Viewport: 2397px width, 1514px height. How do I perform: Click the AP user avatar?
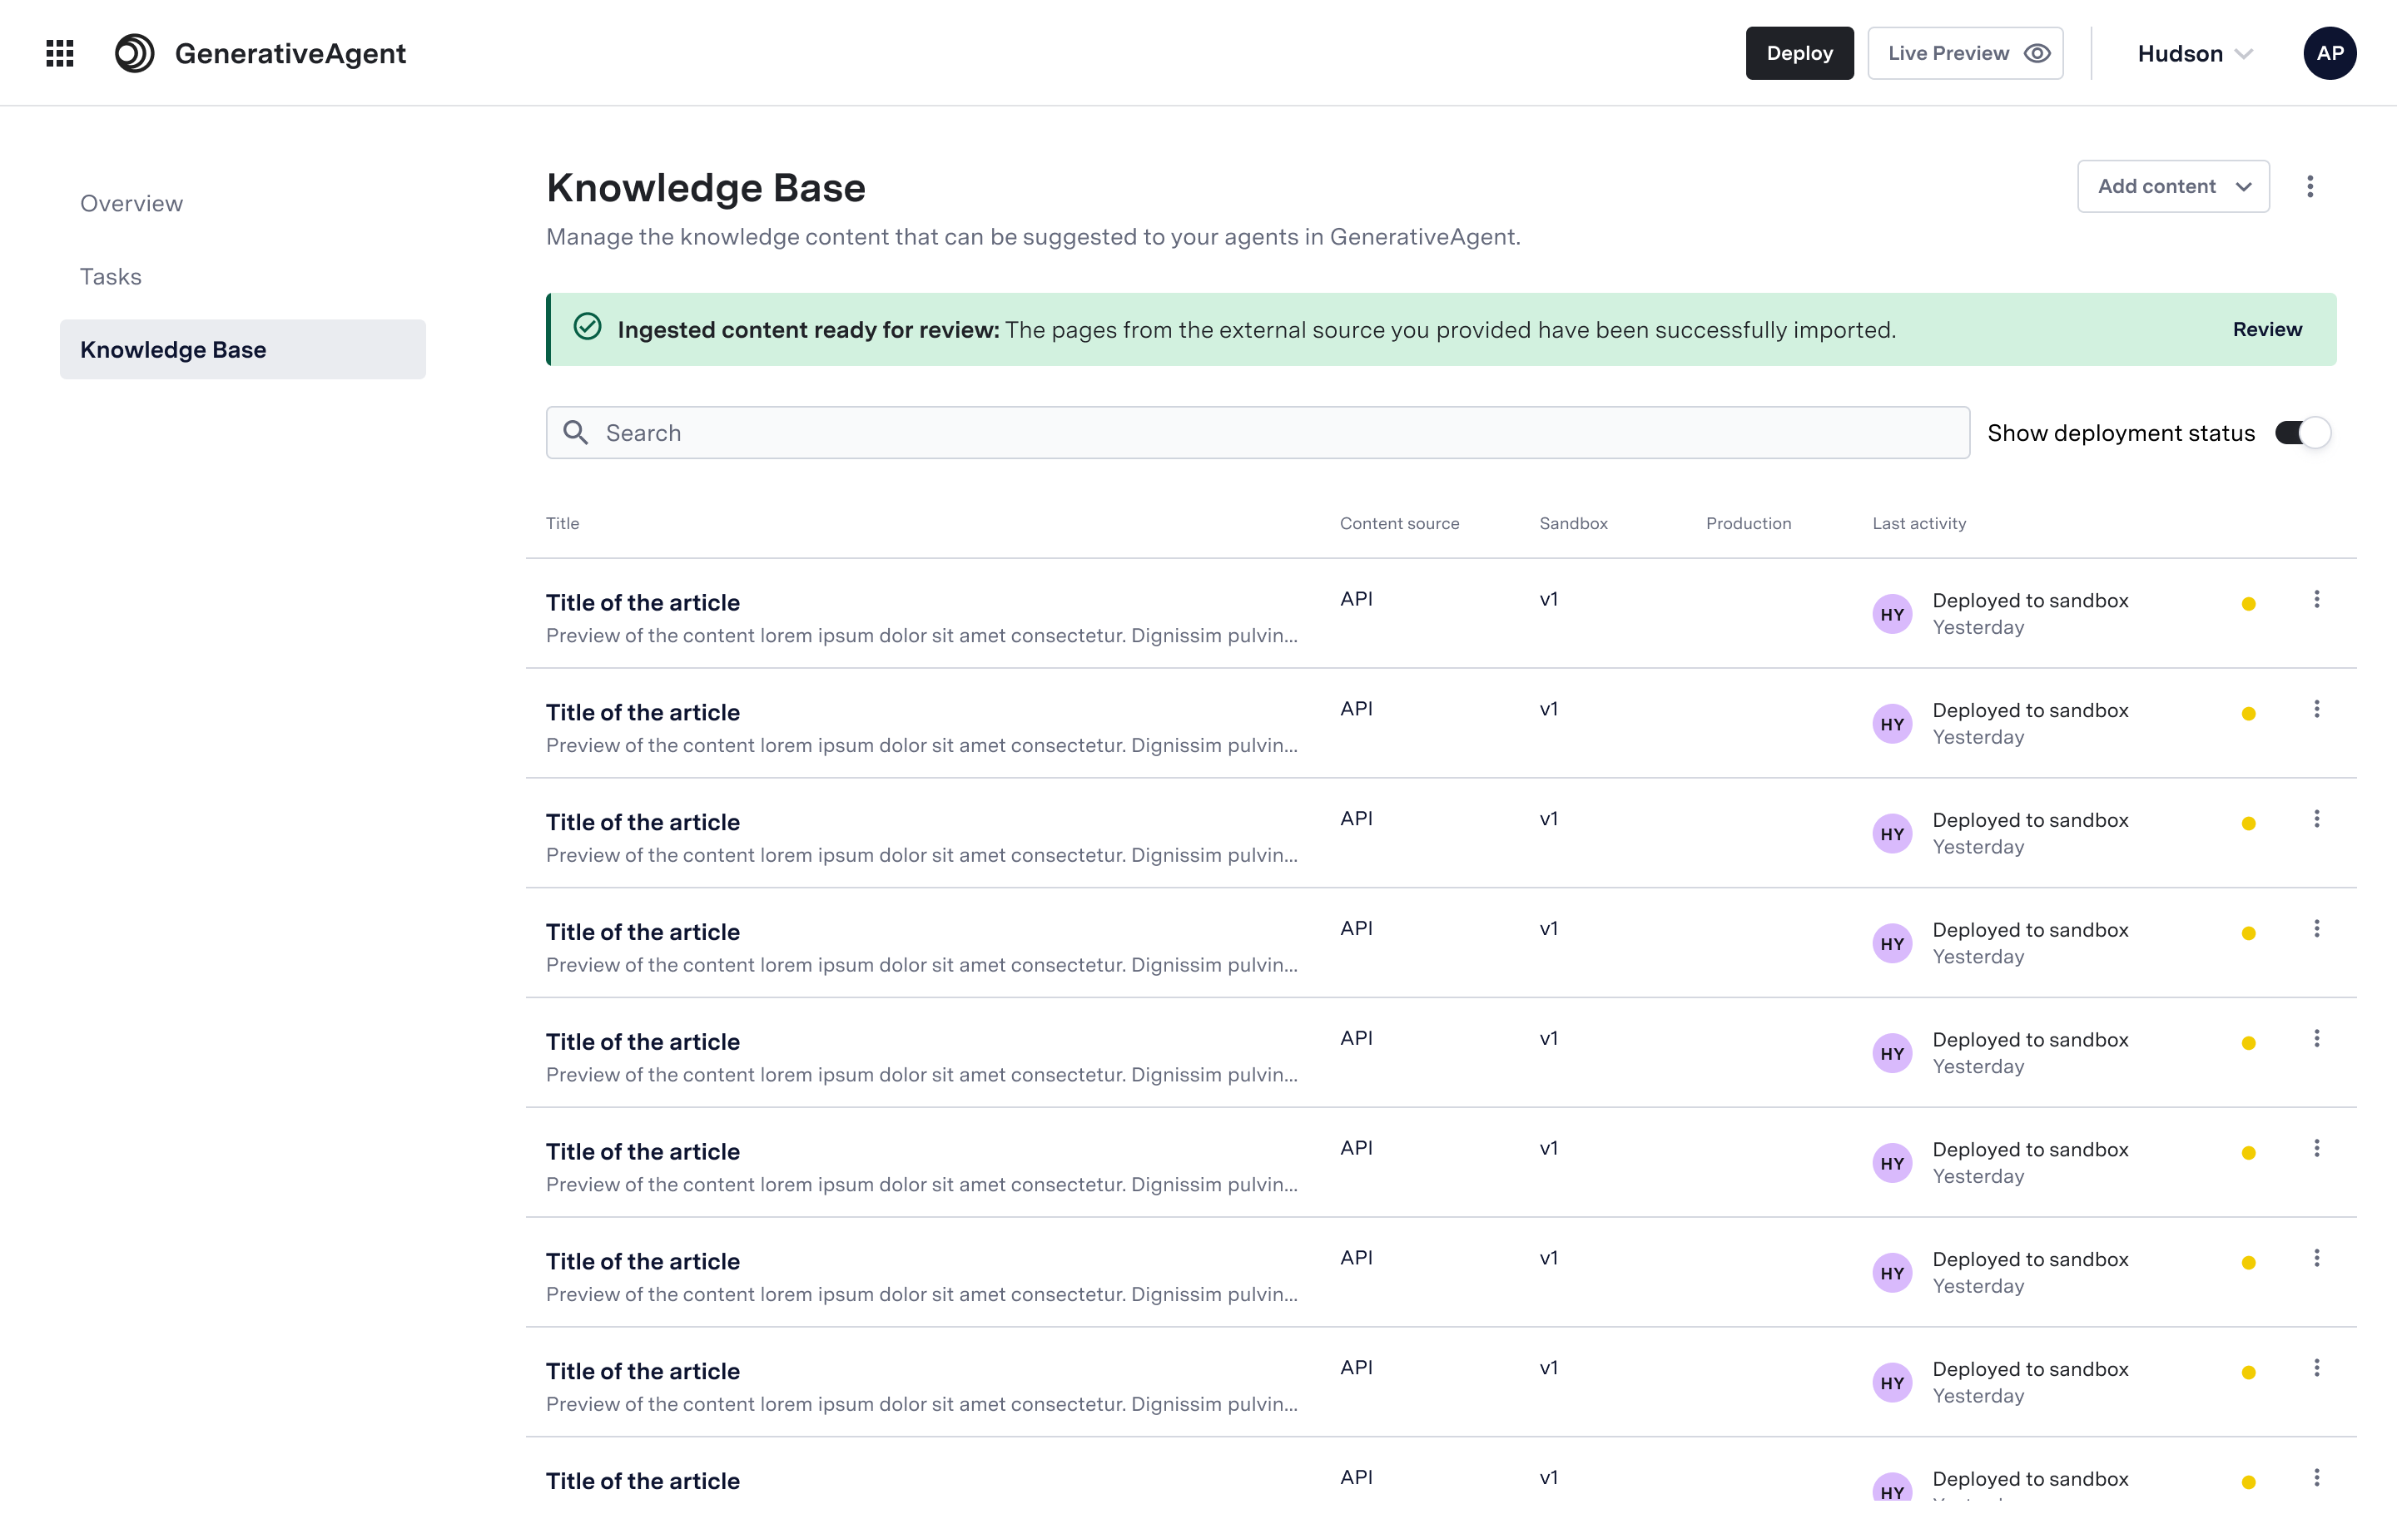coord(2328,54)
